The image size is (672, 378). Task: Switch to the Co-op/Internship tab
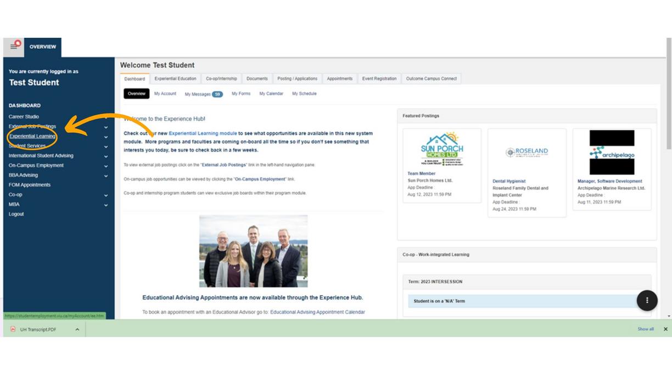(x=221, y=78)
